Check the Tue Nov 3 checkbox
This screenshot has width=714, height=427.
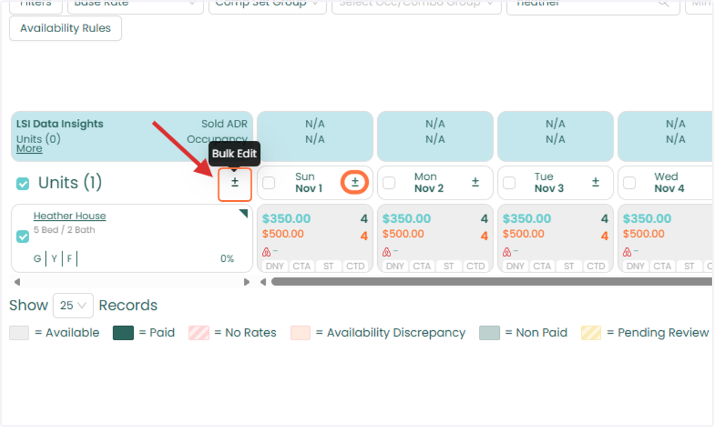pos(509,183)
